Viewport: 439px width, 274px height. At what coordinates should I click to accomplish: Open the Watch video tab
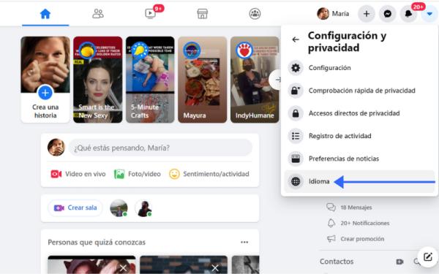click(x=150, y=14)
